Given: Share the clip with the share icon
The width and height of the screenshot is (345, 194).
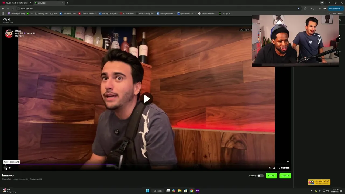Looking at the screenshot, I should [x=274, y=168].
